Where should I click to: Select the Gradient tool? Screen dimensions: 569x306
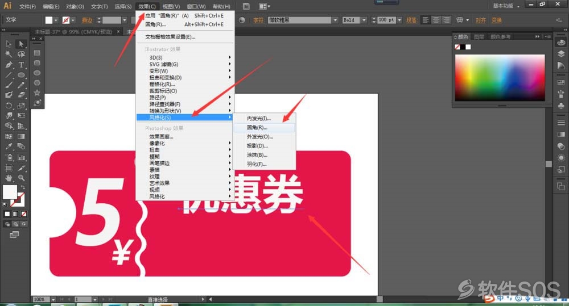coord(22,136)
